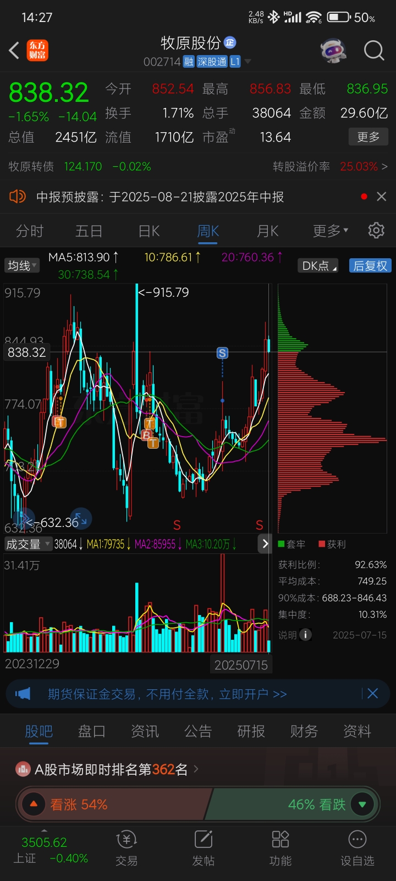Tap the expand chart fullscreen icon
The width and height of the screenshot is (396, 881).
tap(81, 519)
